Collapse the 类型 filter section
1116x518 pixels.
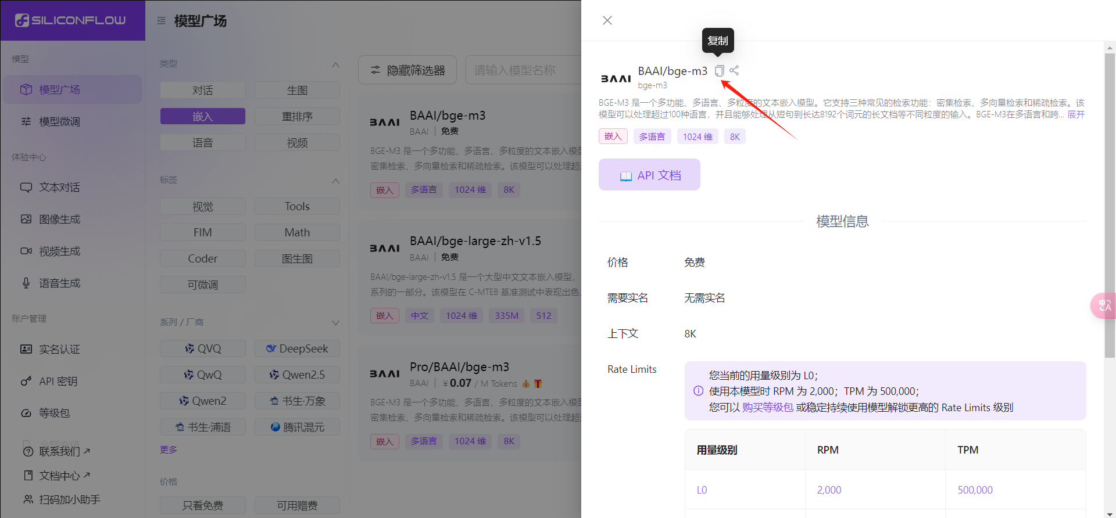point(335,64)
